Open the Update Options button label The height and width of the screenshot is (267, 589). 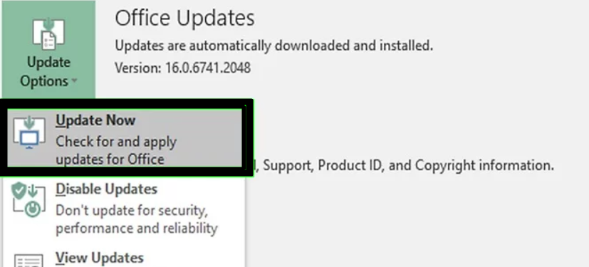point(48,72)
